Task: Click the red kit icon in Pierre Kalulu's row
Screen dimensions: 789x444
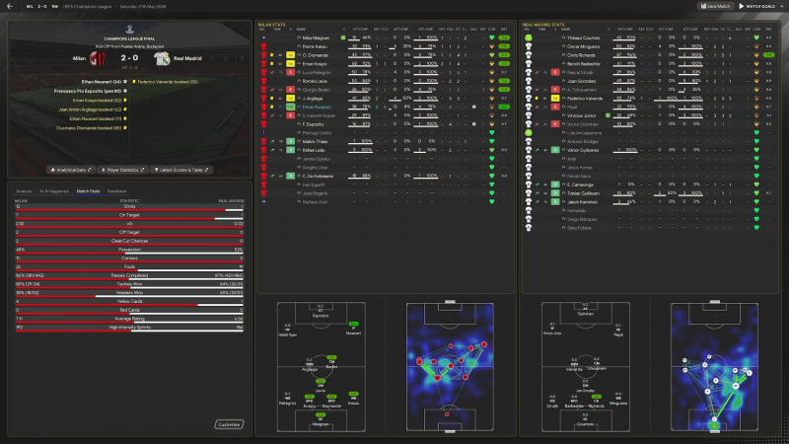Action: [x=263, y=46]
